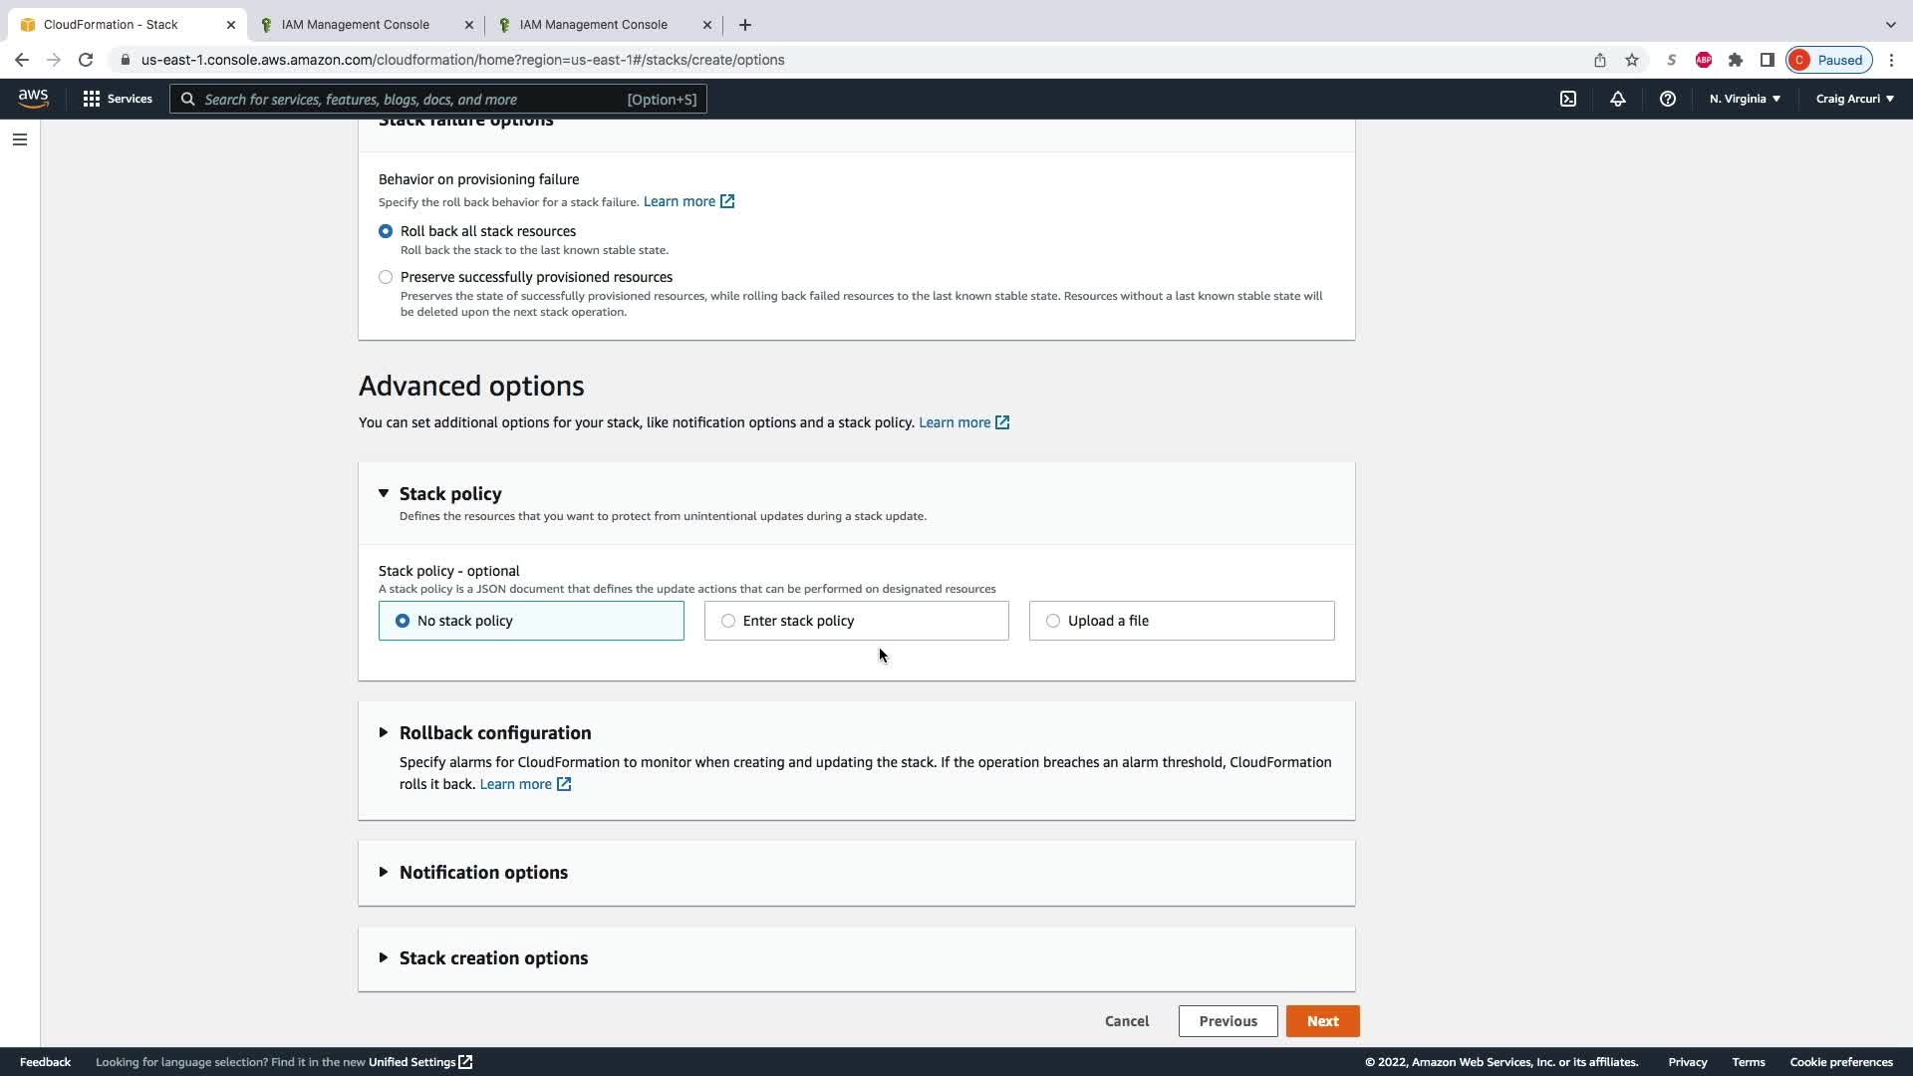Open the Craig Arcuri account menu

point(1854,99)
